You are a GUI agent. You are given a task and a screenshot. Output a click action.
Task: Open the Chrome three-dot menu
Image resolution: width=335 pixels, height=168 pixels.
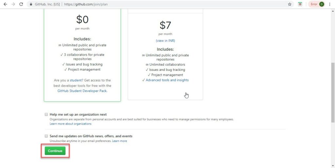[x=330, y=4]
